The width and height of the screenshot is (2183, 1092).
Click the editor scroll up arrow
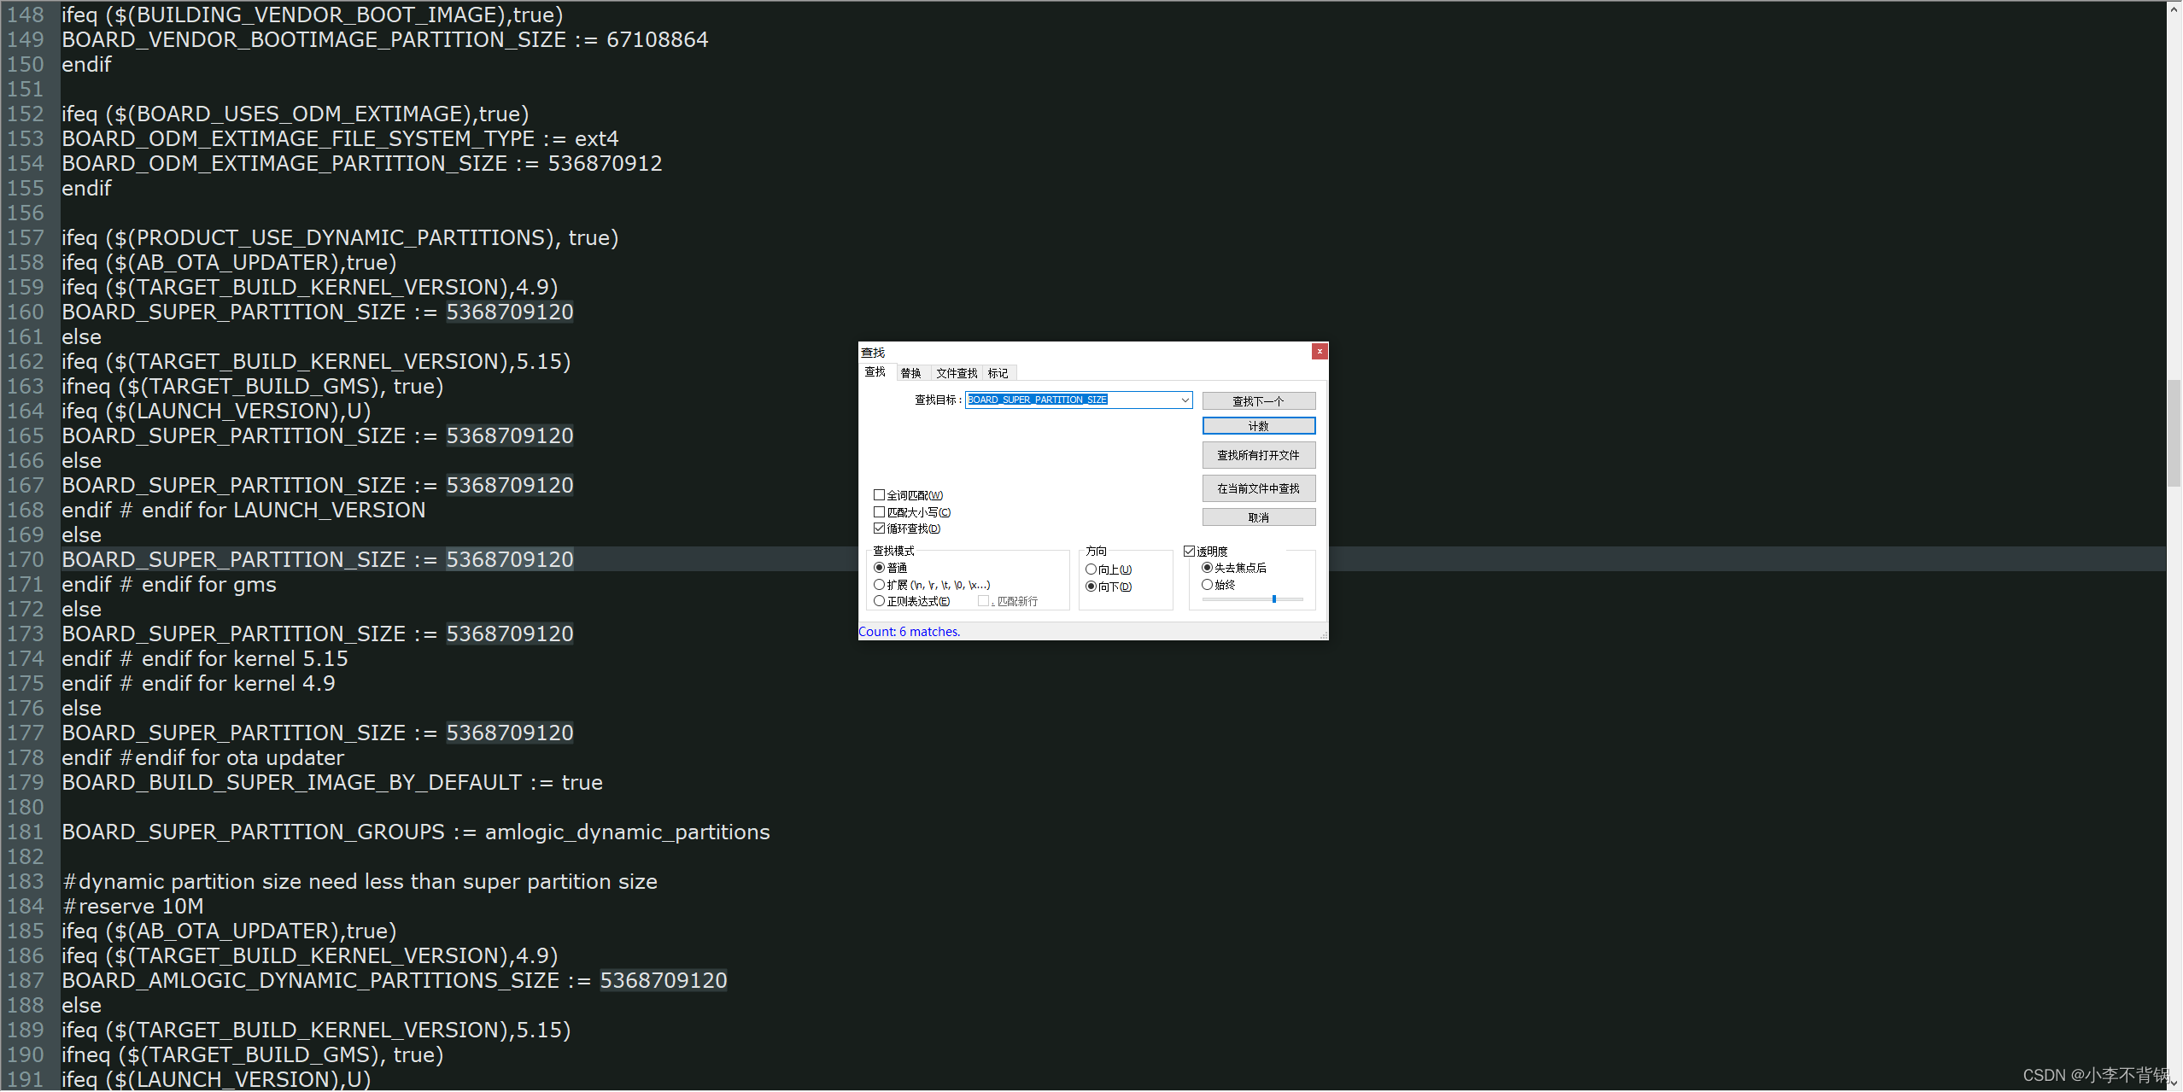[x=2174, y=9]
